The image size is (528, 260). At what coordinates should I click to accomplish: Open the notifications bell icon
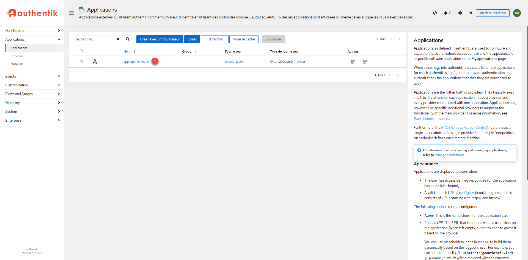pyautogui.click(x=446, y=13)
